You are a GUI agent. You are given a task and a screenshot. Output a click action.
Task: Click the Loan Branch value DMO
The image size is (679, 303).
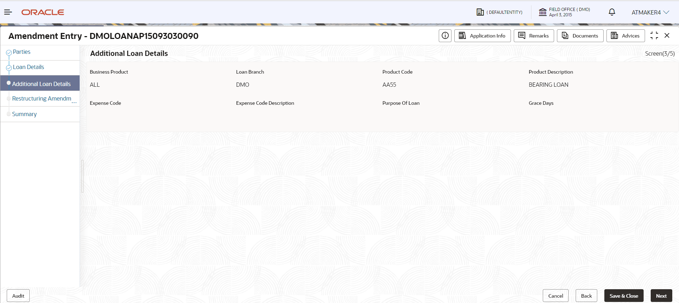pos(243,85)
